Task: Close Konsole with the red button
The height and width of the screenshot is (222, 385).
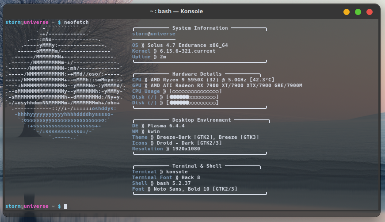Action: click(370, 12)
